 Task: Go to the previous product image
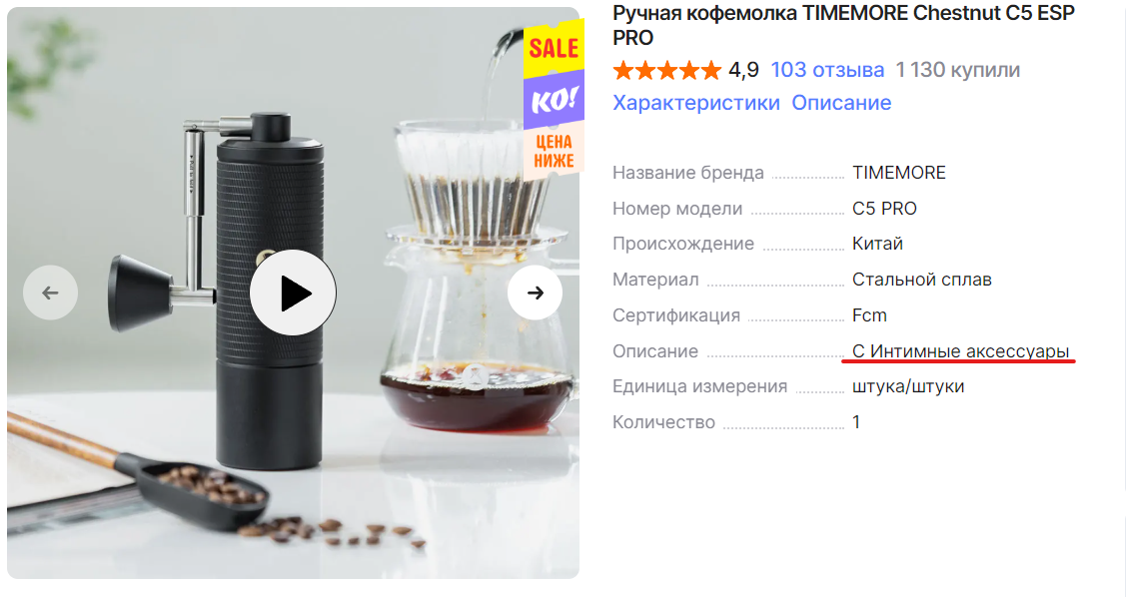click(x=50, y=293)
